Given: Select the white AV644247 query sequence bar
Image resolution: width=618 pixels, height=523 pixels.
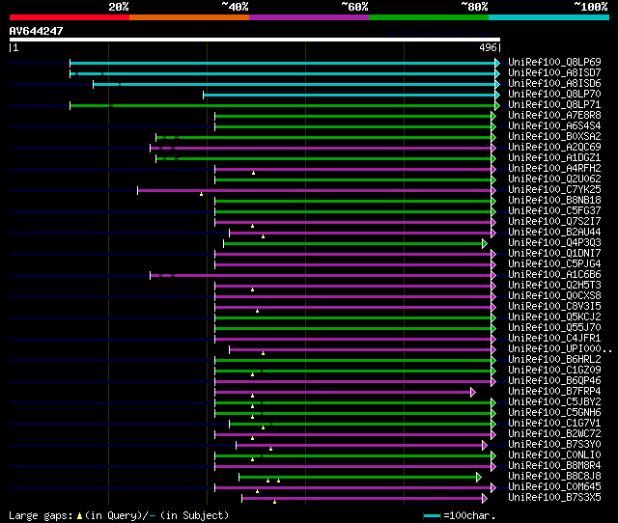Looking at the screenshot, I should 255,40.
